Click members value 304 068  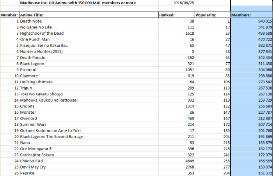252,70
